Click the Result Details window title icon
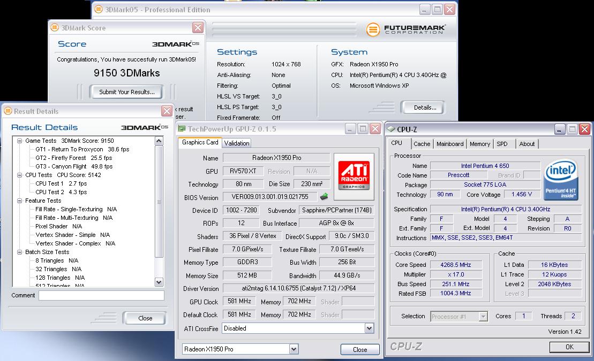The width and height of the screenshot is (594, 361). click(8, 111)
